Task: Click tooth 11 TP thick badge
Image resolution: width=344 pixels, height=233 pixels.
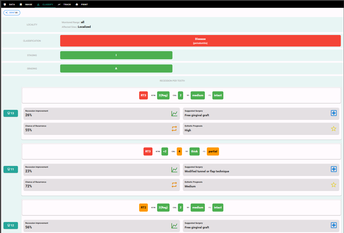Action: coord(194,151)
